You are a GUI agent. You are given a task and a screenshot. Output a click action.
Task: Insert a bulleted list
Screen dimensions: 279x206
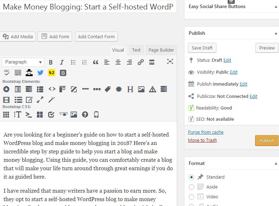(73, 62)
